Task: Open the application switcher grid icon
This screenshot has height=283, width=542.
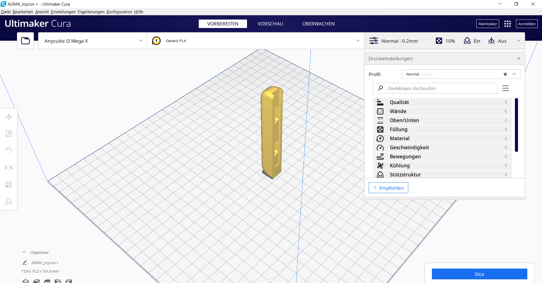Action: 508,24
